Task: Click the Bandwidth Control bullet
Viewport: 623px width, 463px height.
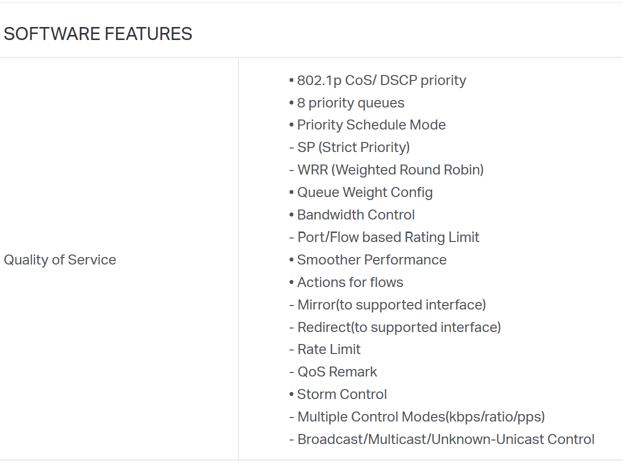Action: click(x=352, y=215)
